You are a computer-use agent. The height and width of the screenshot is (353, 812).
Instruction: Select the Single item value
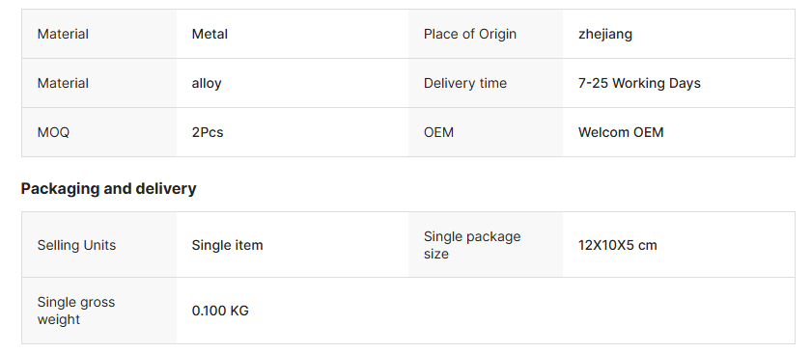227,245
